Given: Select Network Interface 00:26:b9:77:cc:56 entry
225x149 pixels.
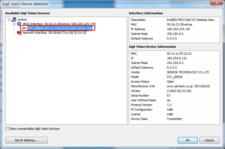Looking at the screenshot, I should 54,33.
